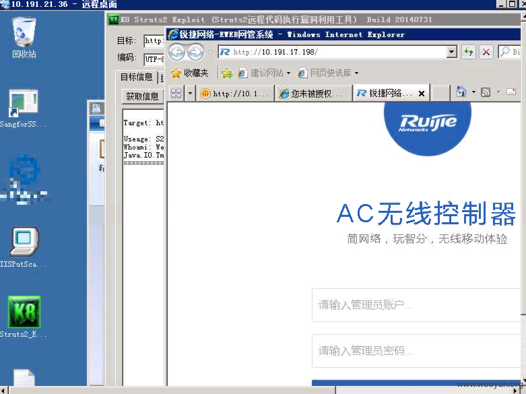Image resolution: width=526 pixels, height=394 pixels.
Task: Click the pixelated desktop icon below SangforSS
Action: point(24,179)
